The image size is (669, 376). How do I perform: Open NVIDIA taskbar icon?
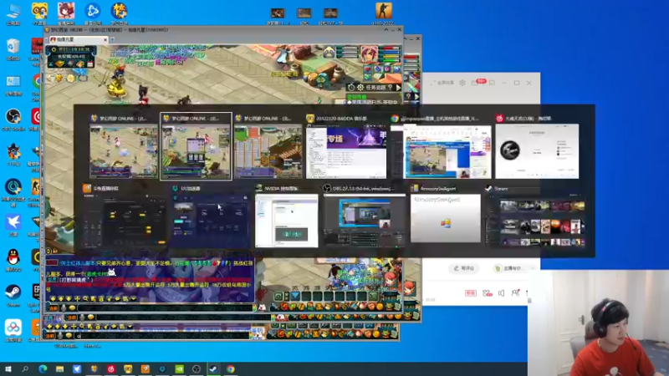(179, 368)
